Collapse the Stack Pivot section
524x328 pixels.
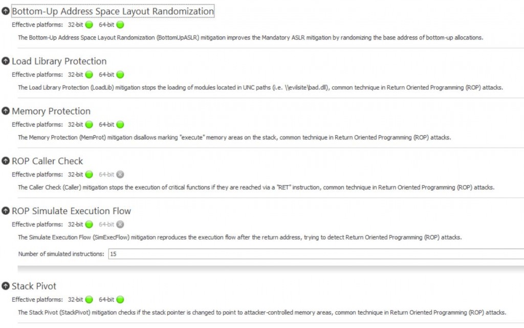pyautogui.click(x=5, y=286)
